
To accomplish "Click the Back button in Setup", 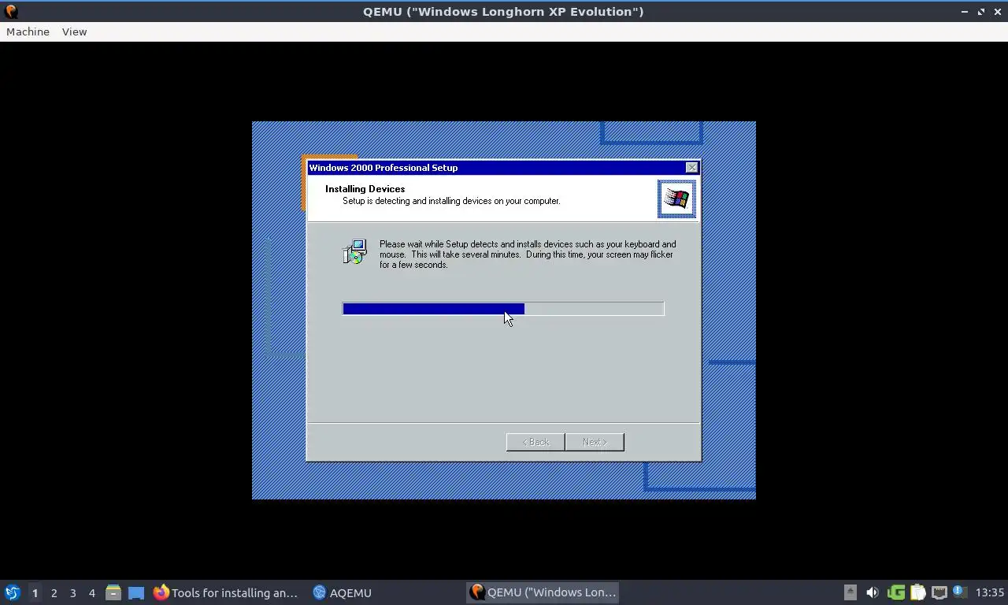I will [535, 442].
